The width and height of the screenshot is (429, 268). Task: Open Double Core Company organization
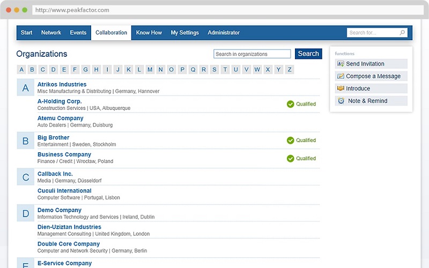click(69, 244)
